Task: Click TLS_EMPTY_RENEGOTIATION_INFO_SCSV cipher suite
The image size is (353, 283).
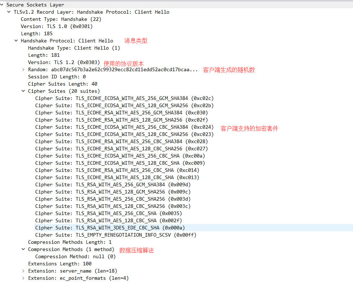Action: tap(116, 235)
